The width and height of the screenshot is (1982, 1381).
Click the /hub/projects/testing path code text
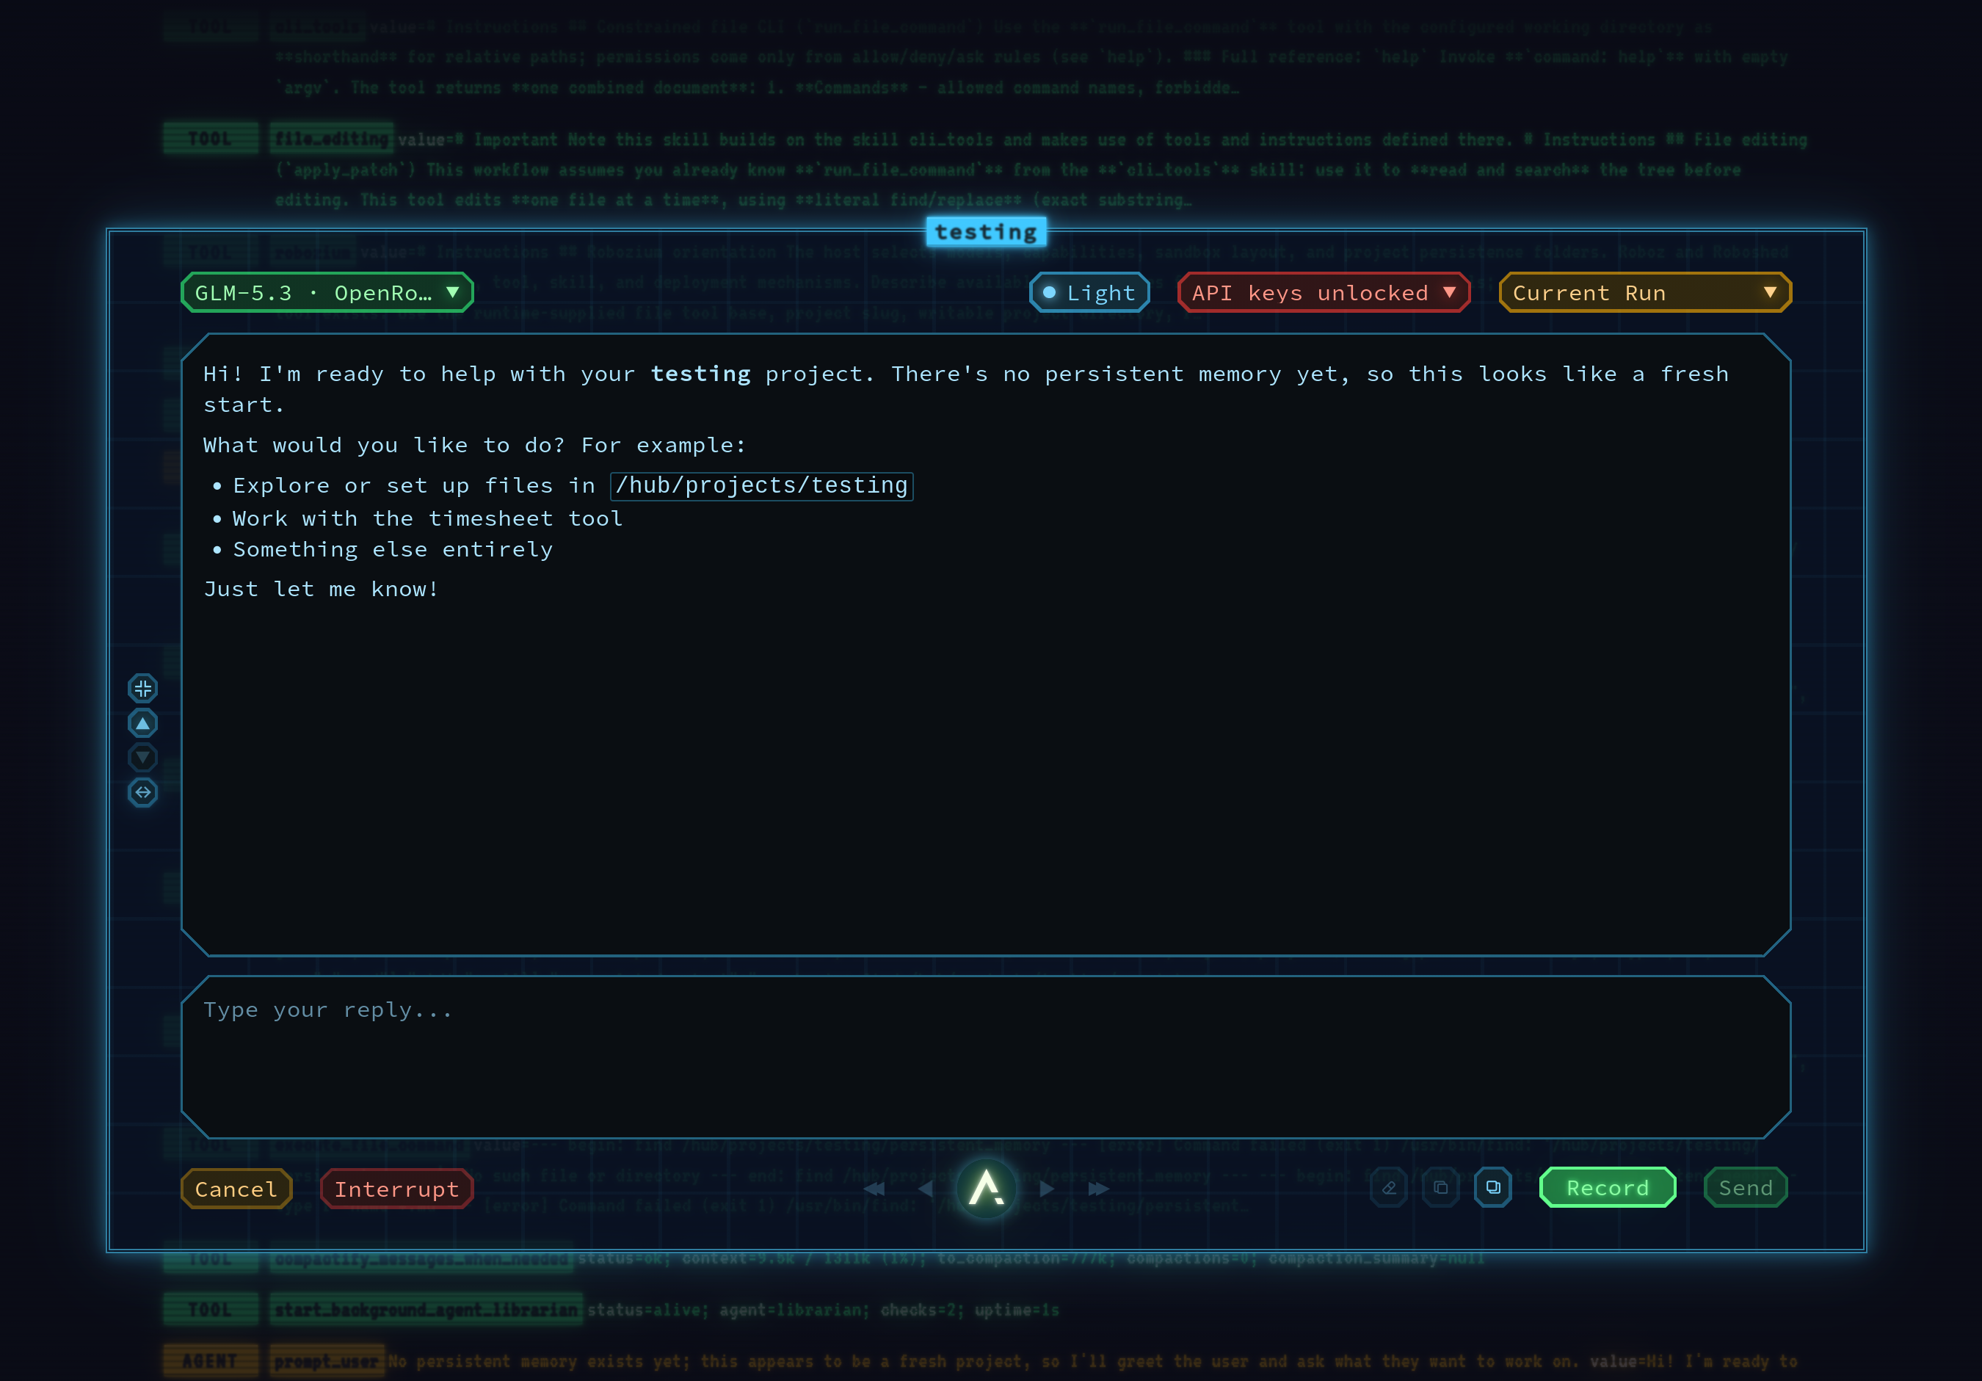click(x=761, y=486)
